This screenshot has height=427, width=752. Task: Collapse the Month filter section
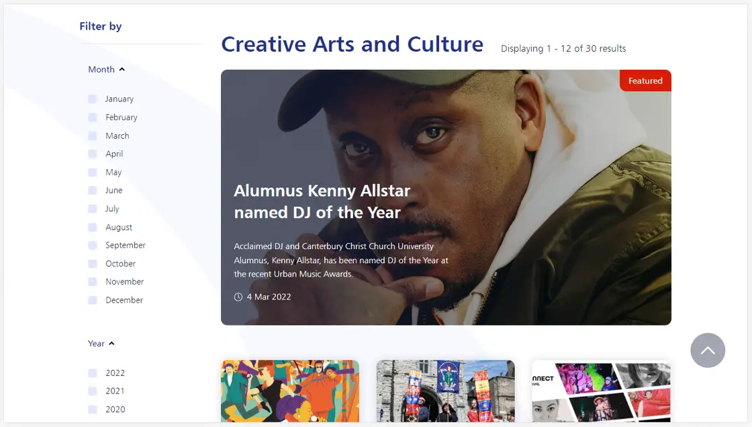107,70
